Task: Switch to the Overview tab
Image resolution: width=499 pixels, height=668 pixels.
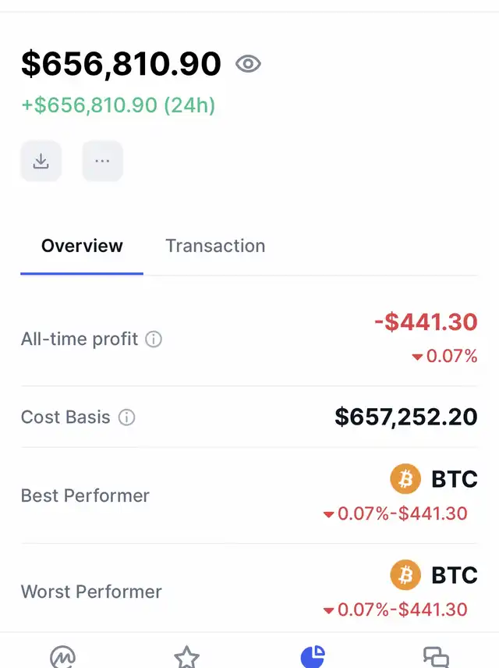Action: pos(82,246)
